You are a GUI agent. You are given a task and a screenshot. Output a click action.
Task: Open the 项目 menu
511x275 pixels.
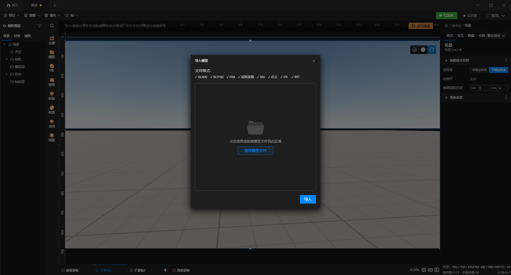(x=11, y=15)
